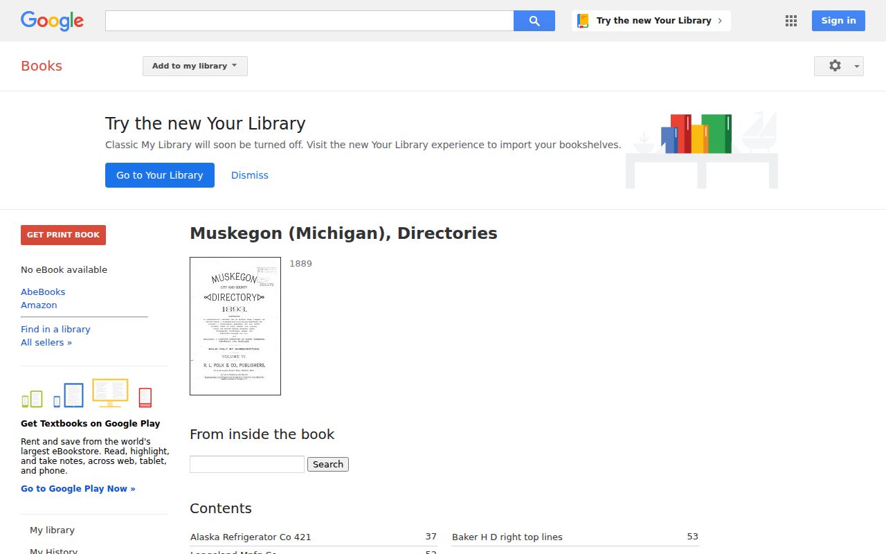Open Find in a library
This screenshot has height=554, width=886.
click(x=55, y=329)
